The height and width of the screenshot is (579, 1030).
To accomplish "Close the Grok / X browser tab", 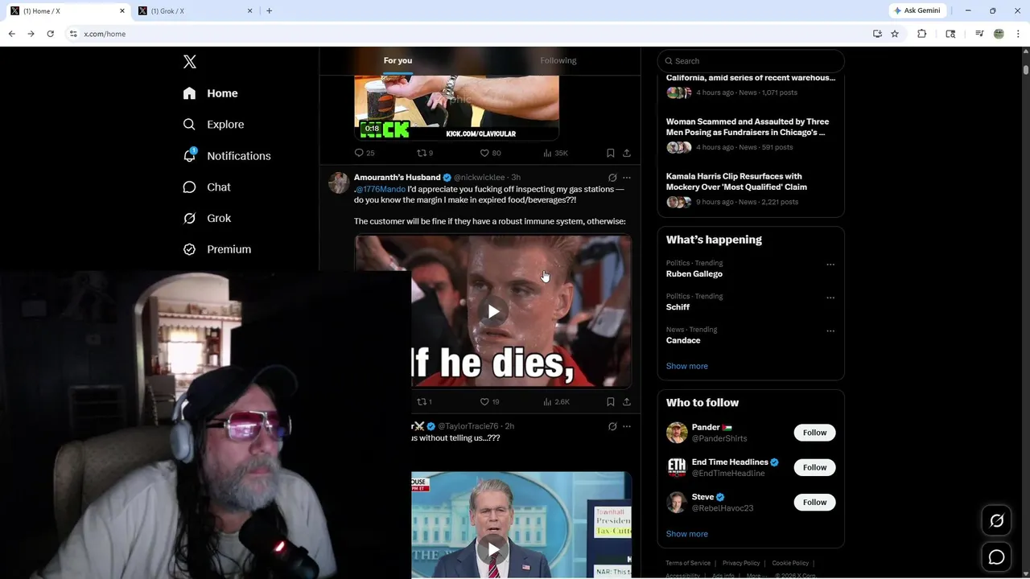I will pos(249,10).
